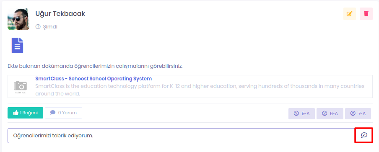Send the comment with the speech bubble icon
Viewport: 379px width, 152px height.
click(364, 135)
